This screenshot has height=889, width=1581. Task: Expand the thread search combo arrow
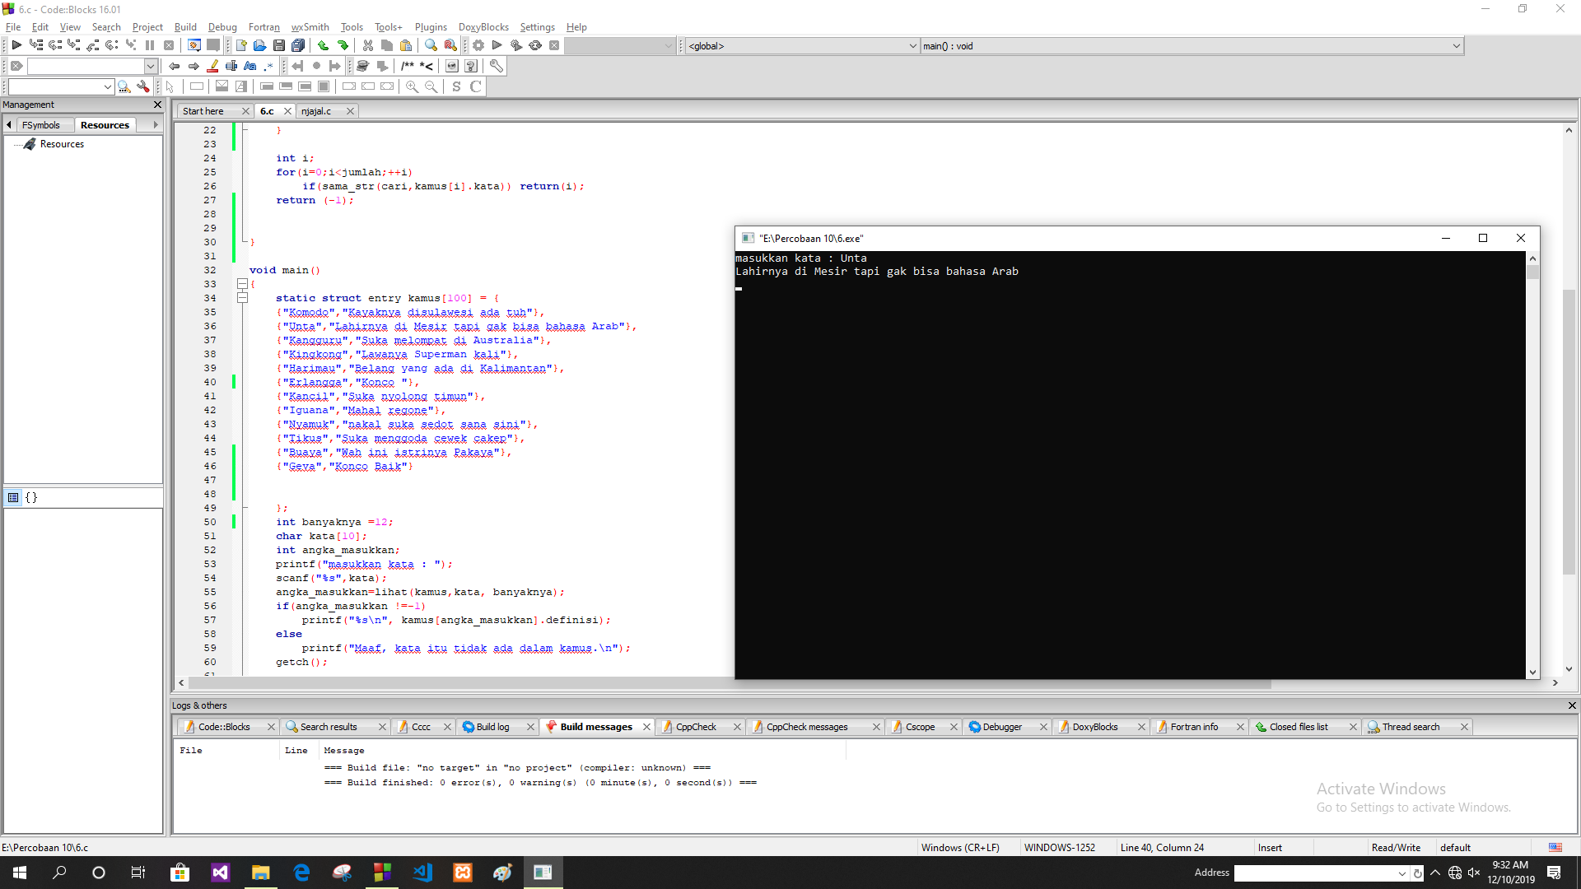[x=107, y=86]
